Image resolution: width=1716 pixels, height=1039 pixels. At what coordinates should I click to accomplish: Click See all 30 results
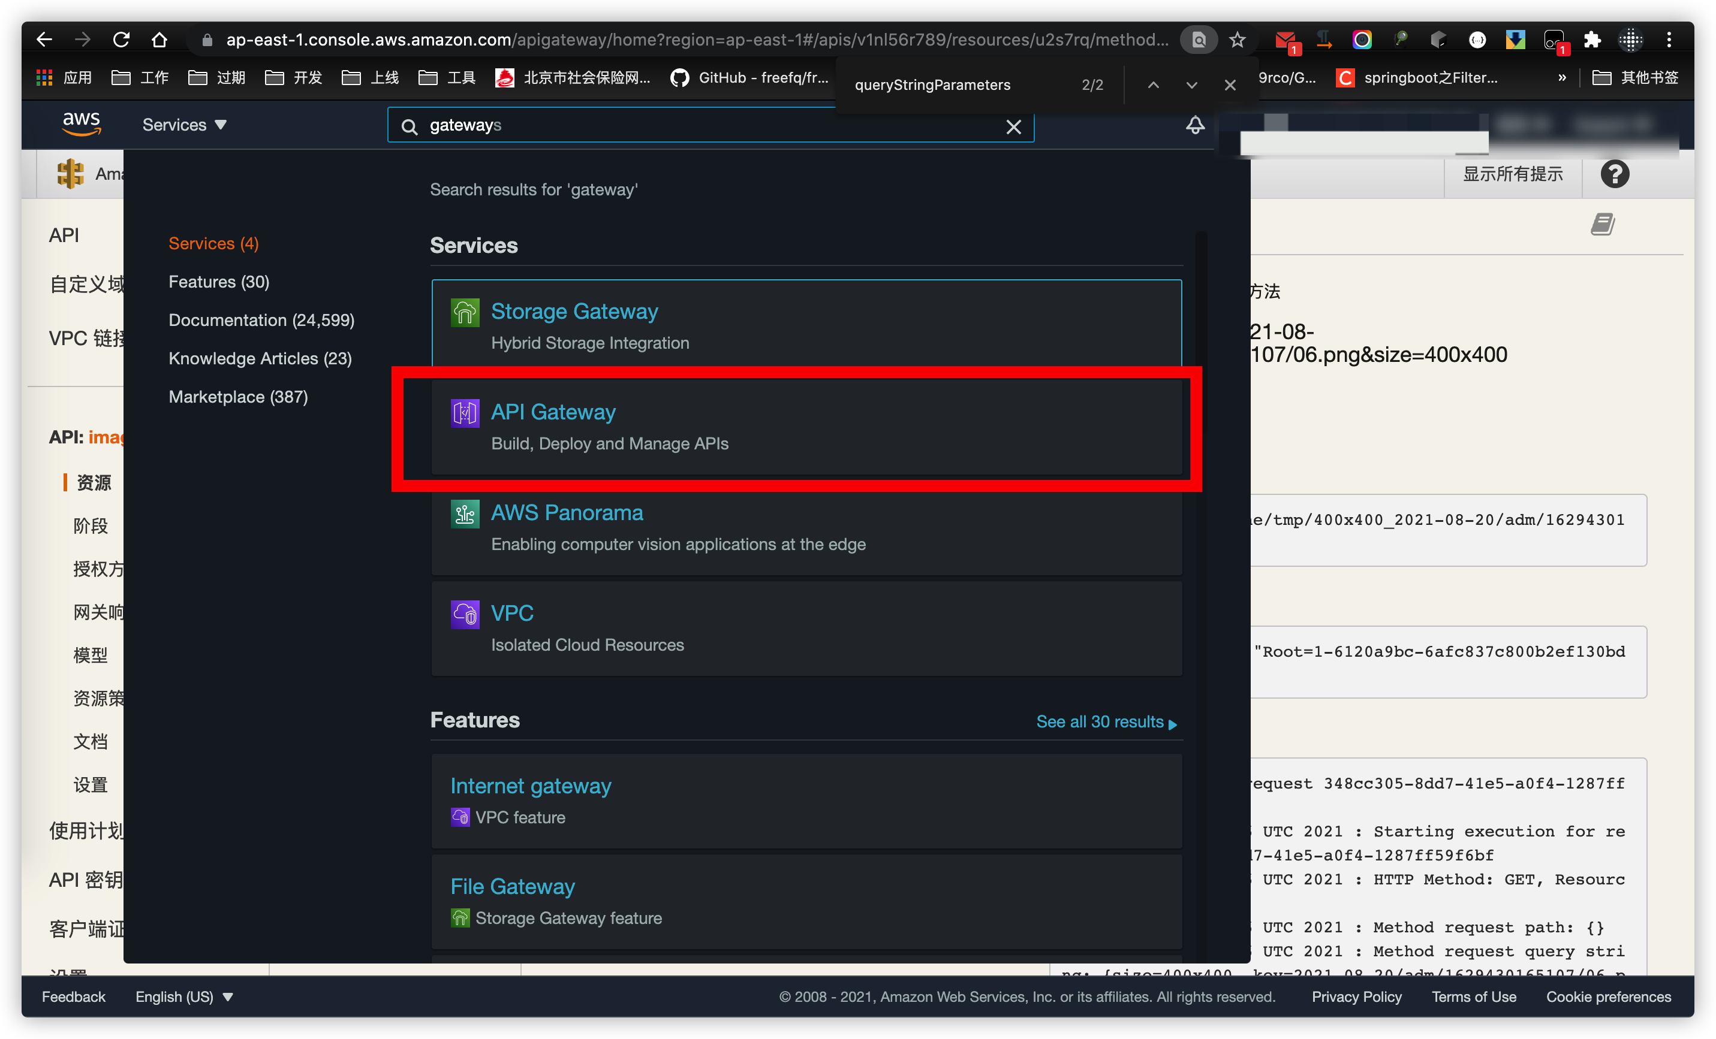[1106, 723]
